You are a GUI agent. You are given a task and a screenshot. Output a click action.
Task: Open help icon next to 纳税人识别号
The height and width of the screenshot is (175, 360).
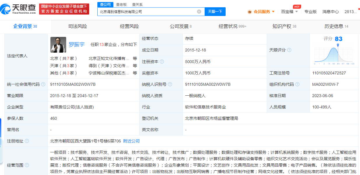coord(170,84)
